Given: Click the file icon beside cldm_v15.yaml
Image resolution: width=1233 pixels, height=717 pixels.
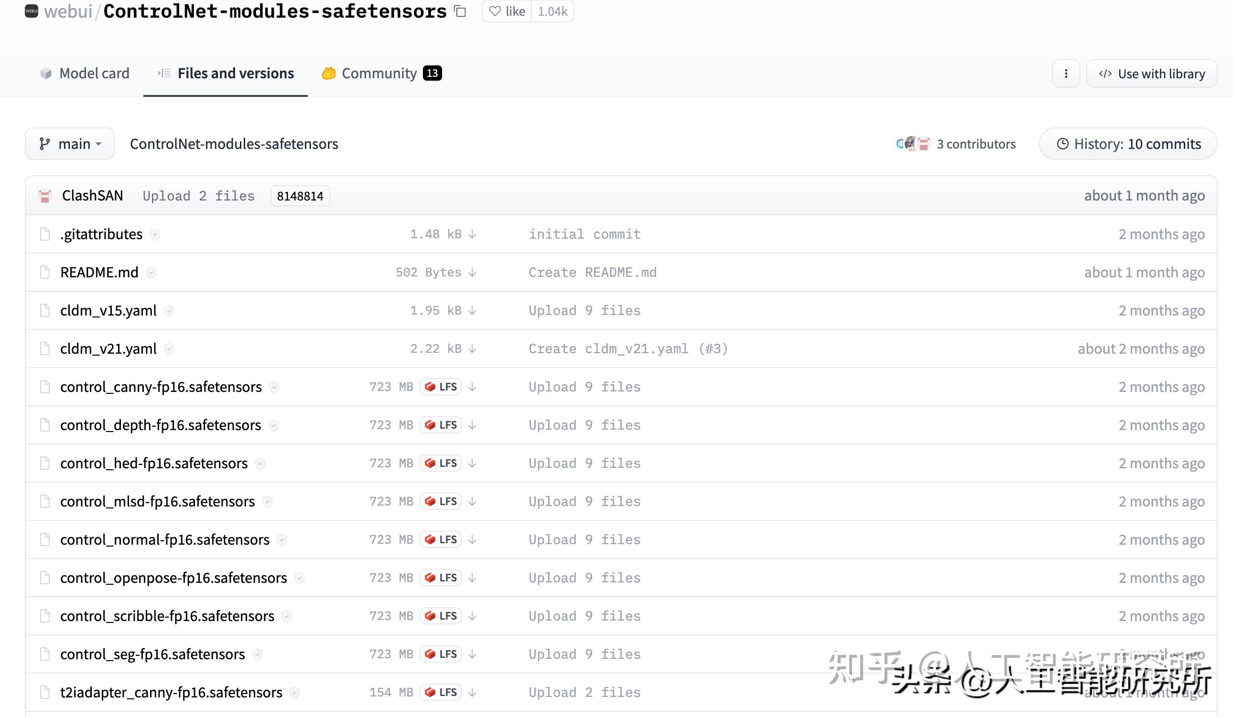Looking at the screenshot, I should point(44,310).
